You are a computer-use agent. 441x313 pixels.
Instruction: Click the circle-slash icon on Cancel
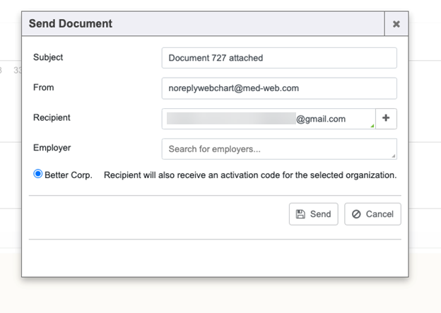(356, 214)
